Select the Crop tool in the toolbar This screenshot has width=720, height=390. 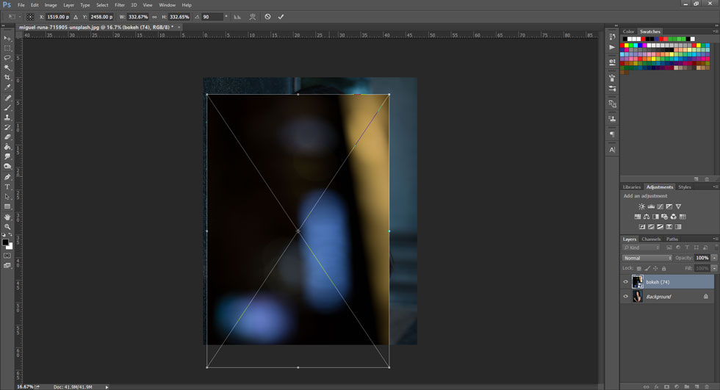click(7, 77)
